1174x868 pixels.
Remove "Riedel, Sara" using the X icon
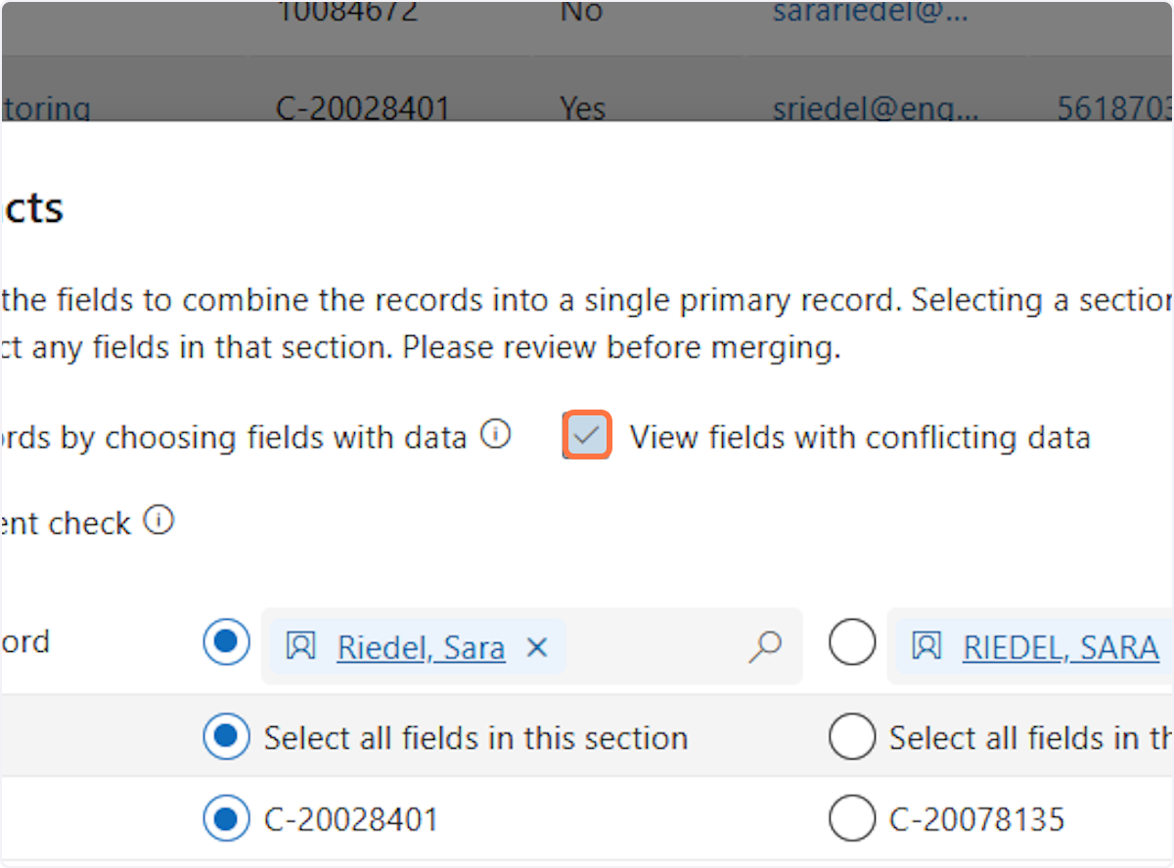536,647
